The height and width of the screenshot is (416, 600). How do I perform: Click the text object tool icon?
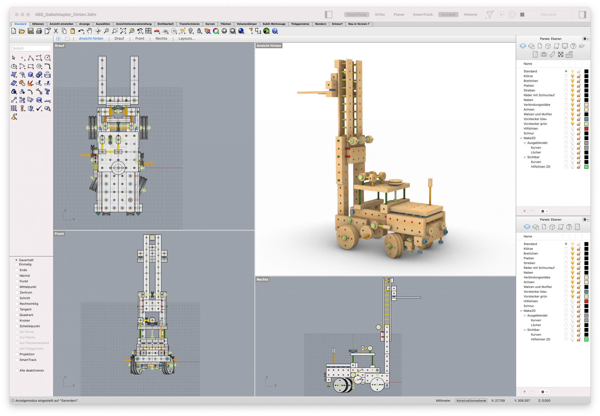(x=47, y=92)
